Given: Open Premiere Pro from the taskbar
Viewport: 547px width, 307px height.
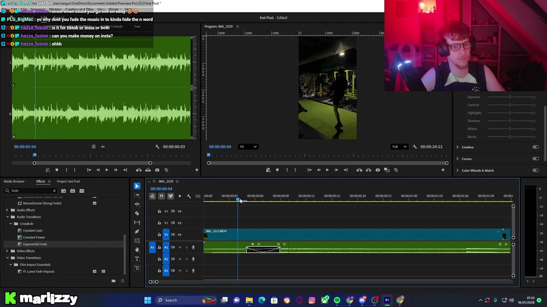Looking at the screenshot, I should [x=387, y=300].
